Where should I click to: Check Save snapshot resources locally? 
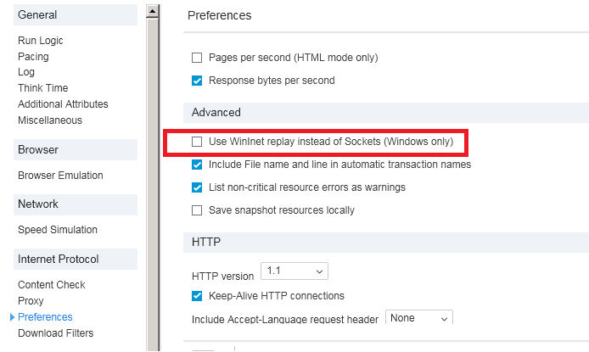pyautogui.click(x=197, y=210)
